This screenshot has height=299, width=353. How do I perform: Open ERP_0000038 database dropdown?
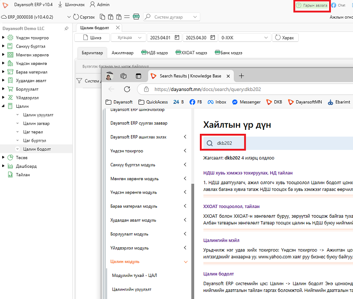pyautogui.click(x=69, y=17)
